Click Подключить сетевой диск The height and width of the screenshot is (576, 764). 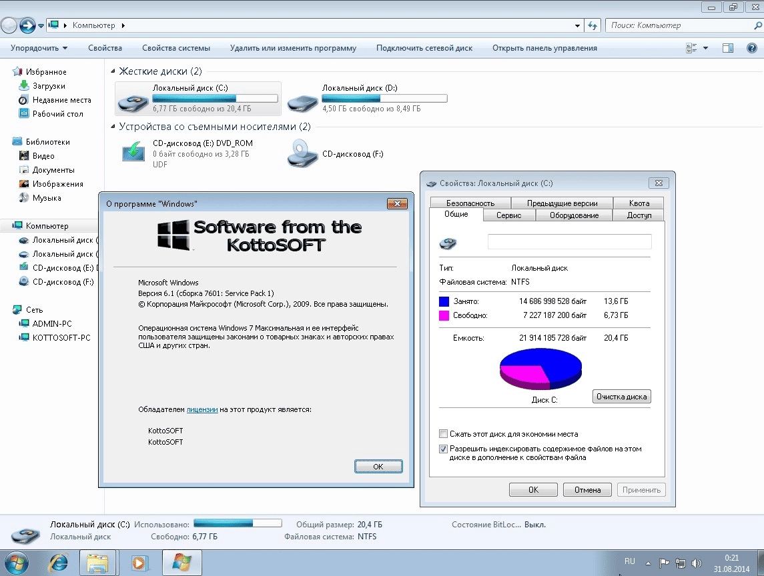(x=424, y=48)
